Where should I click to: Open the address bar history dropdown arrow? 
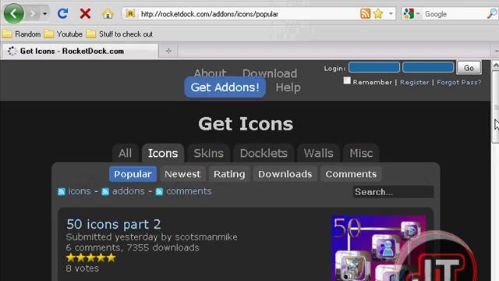point(391,14)
